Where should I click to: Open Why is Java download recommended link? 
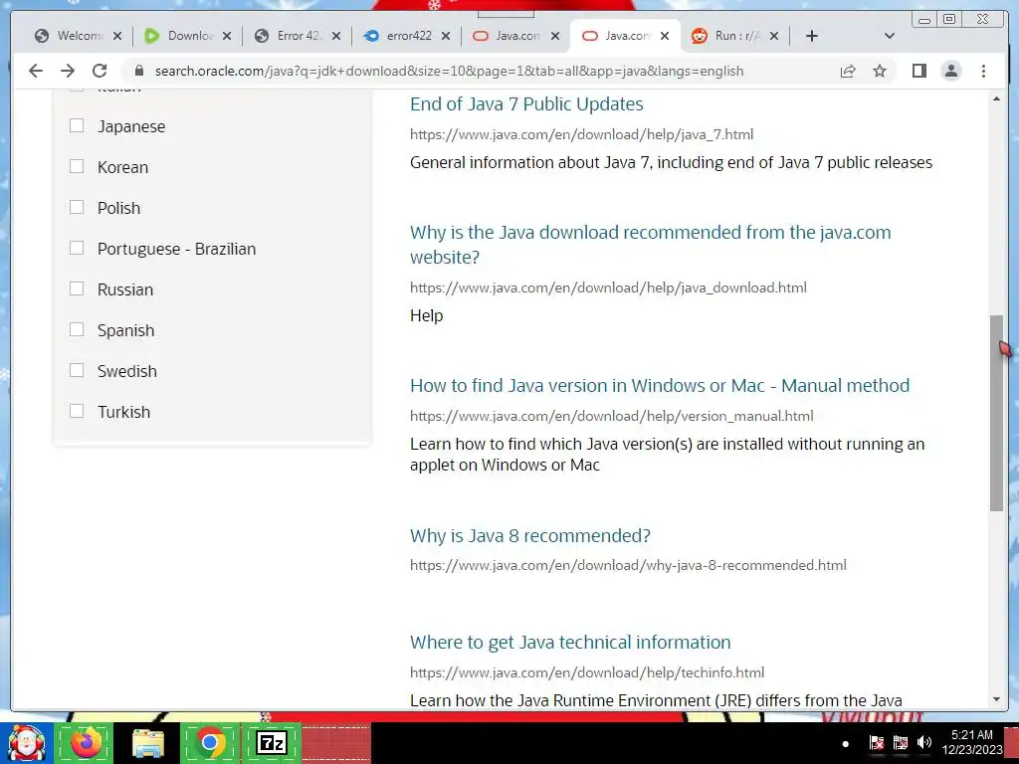pyautogui.click(x=650, y=245)
